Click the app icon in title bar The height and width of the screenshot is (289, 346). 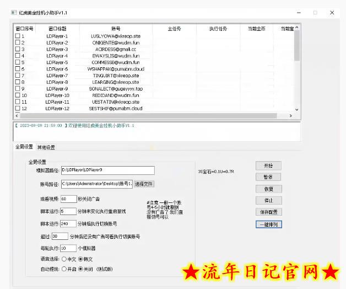coord(14,13)
